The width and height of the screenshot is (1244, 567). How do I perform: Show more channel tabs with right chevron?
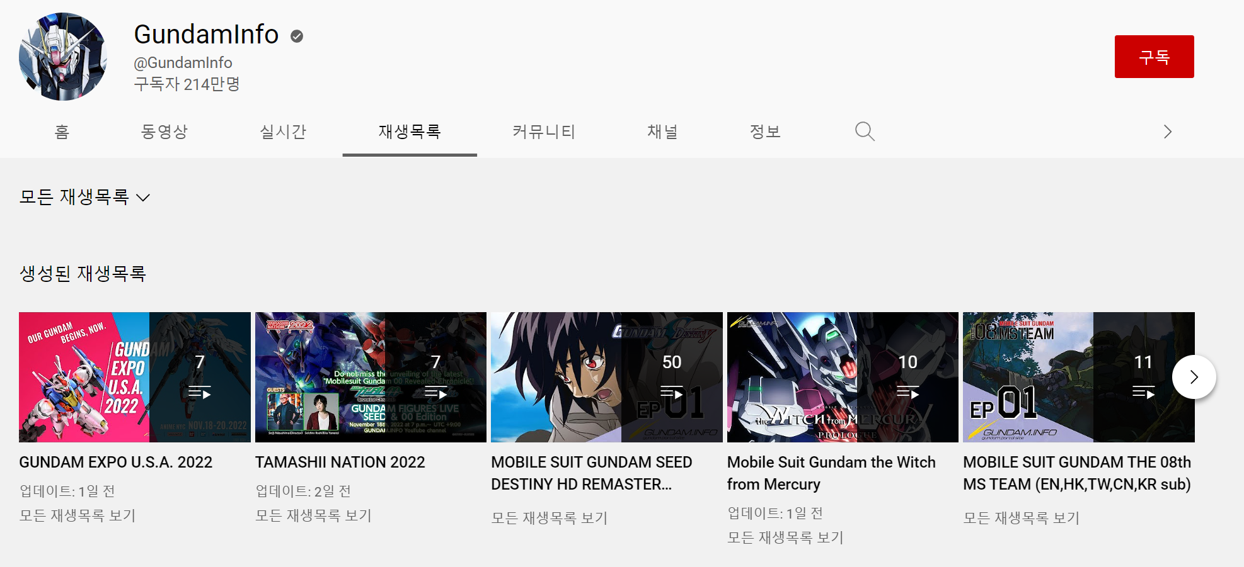tap(1167, 132)
